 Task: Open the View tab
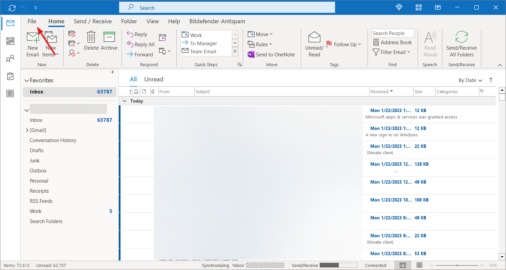point(153,21)
